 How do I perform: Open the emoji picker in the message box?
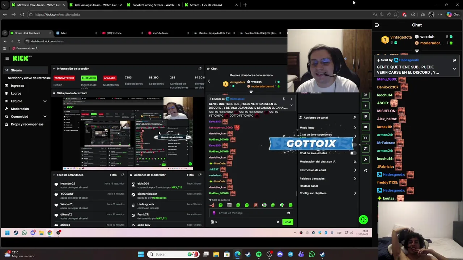click(x=288, y=213)
